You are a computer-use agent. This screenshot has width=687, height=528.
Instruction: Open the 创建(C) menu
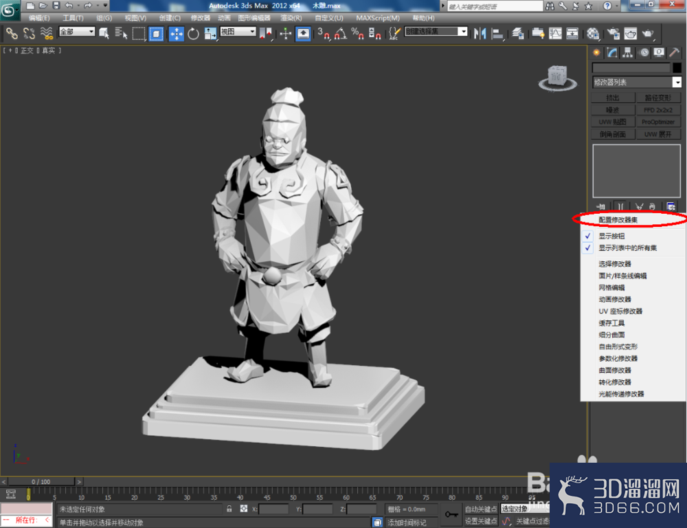point(170,18)
